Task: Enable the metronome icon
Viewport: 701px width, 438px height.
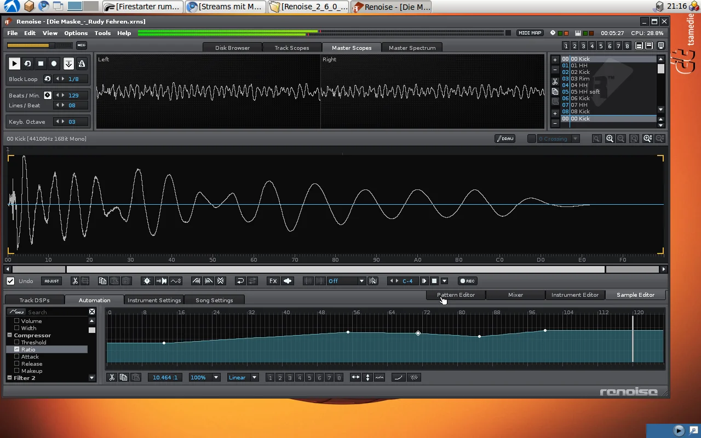Action: [82, 64]
